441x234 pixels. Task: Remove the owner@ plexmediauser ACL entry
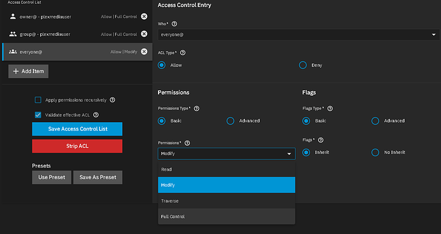[144, 17]
